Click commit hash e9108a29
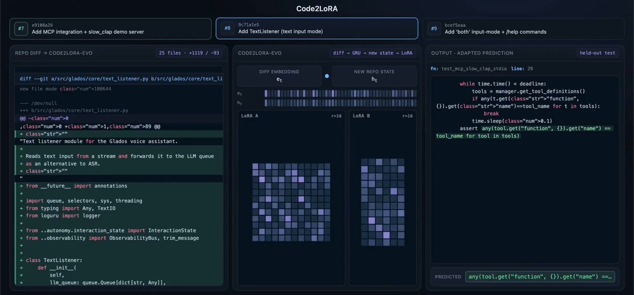 tap(42, 25)
